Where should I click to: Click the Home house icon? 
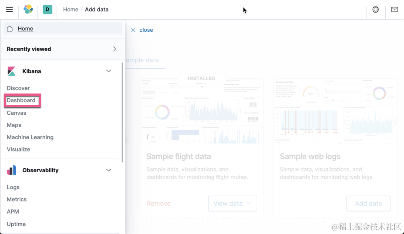tap(10, 29)
